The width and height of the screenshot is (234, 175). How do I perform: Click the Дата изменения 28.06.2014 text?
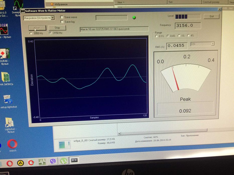[x=153, y=140]
